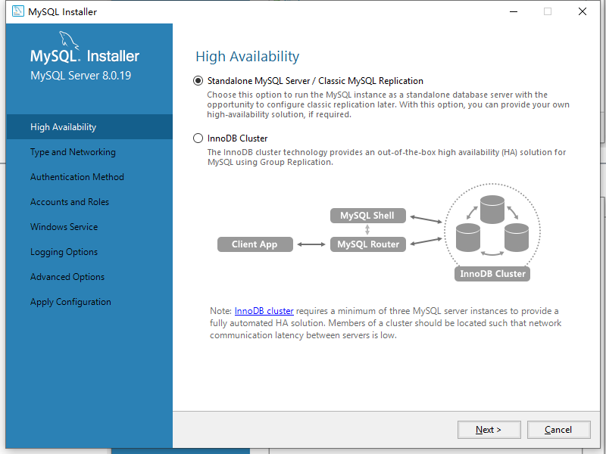Select Standalone MySQL Server radio button
The height and width of the screenshot is (454, 606).
(198, 81)
